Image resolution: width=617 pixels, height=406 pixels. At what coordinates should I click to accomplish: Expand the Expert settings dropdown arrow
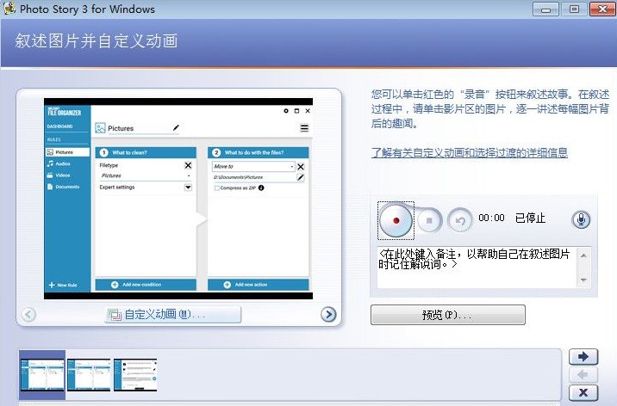pos(188,188)
